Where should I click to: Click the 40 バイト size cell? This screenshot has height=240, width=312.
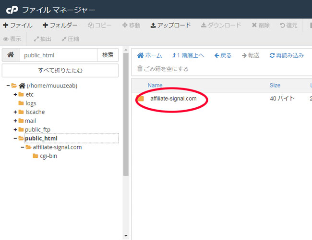coord(282,99)
